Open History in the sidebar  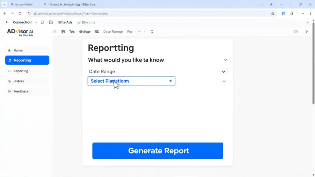27,81
